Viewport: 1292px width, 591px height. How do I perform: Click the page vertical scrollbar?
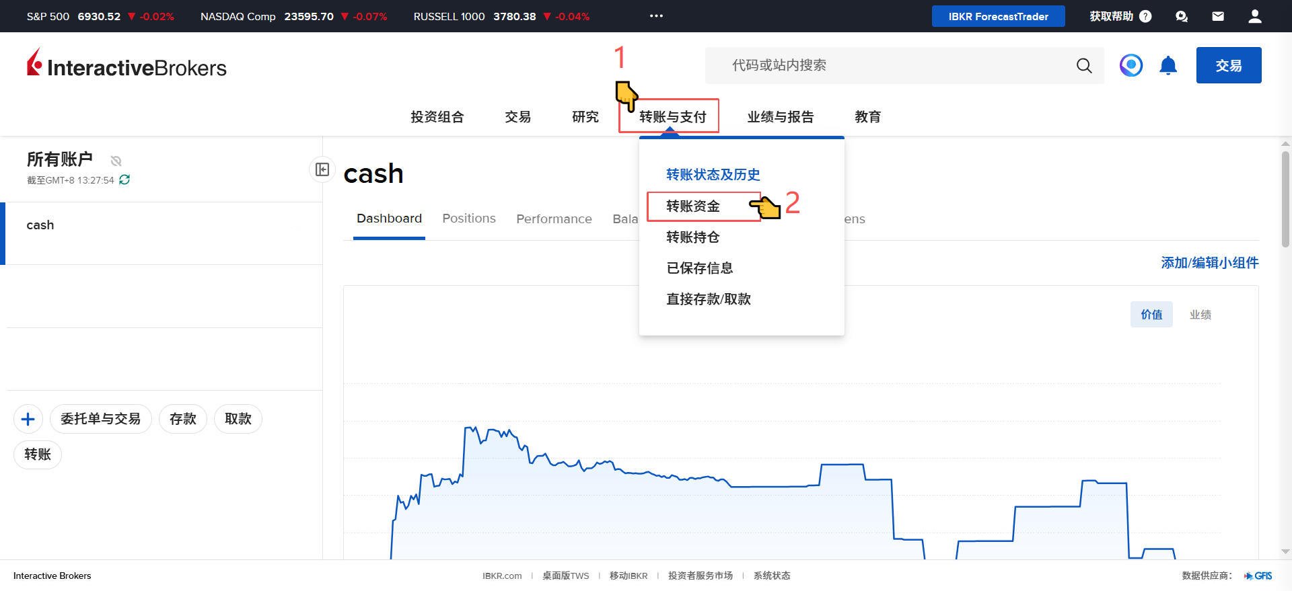click(1285, 202)
